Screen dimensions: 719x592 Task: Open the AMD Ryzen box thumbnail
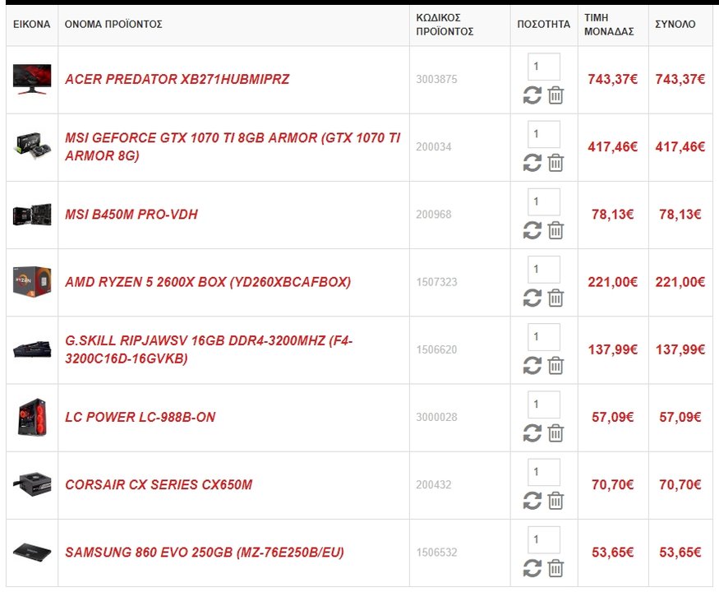pos(32,282)
